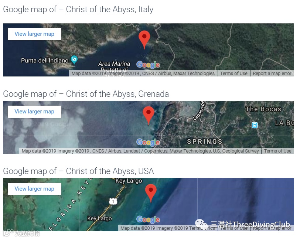Image resolution: width=300 pixels, height=239 pixels.
Task: Click the Google logo on the Italy map
Action: pyautogui.click(x=148, y=65)
